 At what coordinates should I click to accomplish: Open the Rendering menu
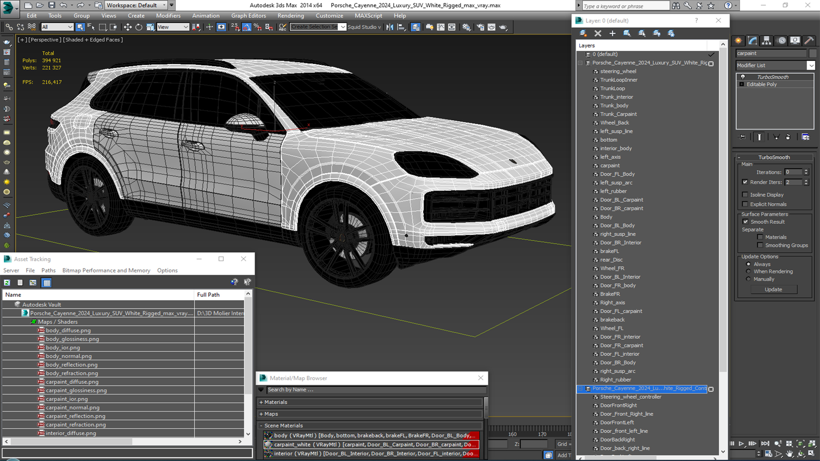point(290,16)
